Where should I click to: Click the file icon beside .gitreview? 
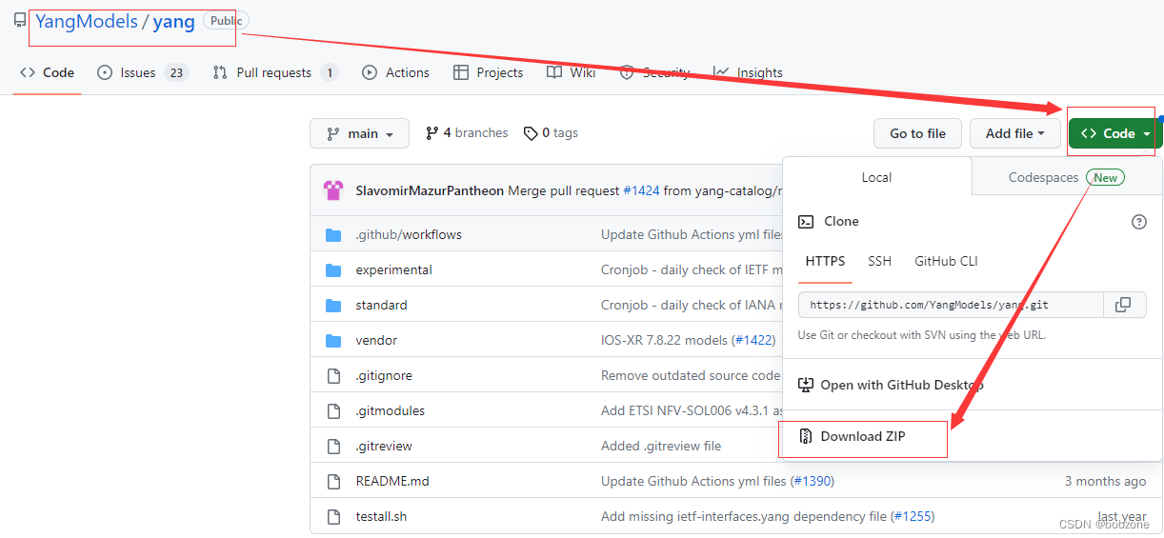[333, 446]
